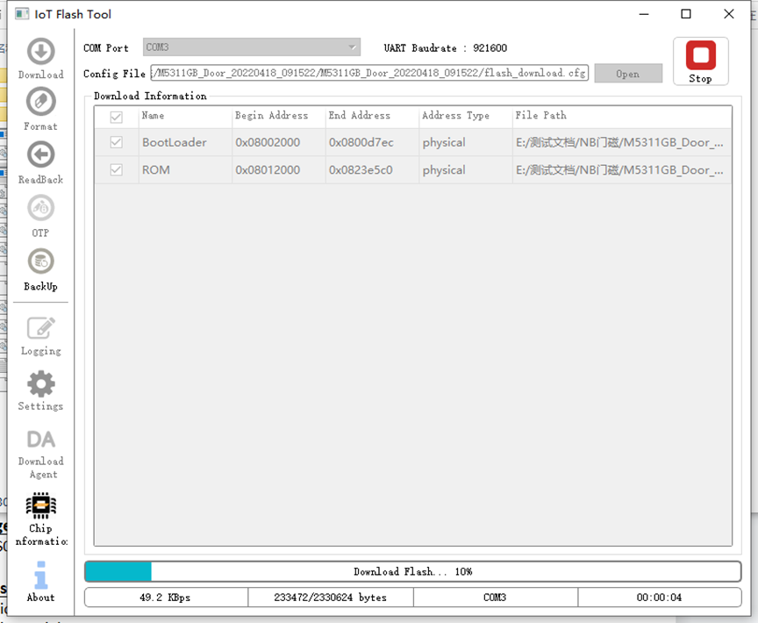The height and width of the screenshot is (623, 758).
Task: Minimize the IoT Flash Tool window
Action: click(x=643, y=14)
